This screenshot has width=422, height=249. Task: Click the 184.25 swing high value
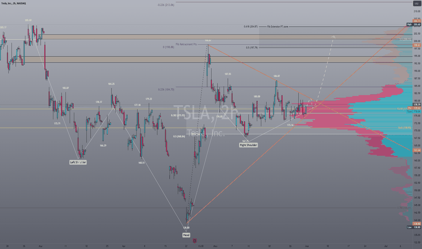pos(111,84)
